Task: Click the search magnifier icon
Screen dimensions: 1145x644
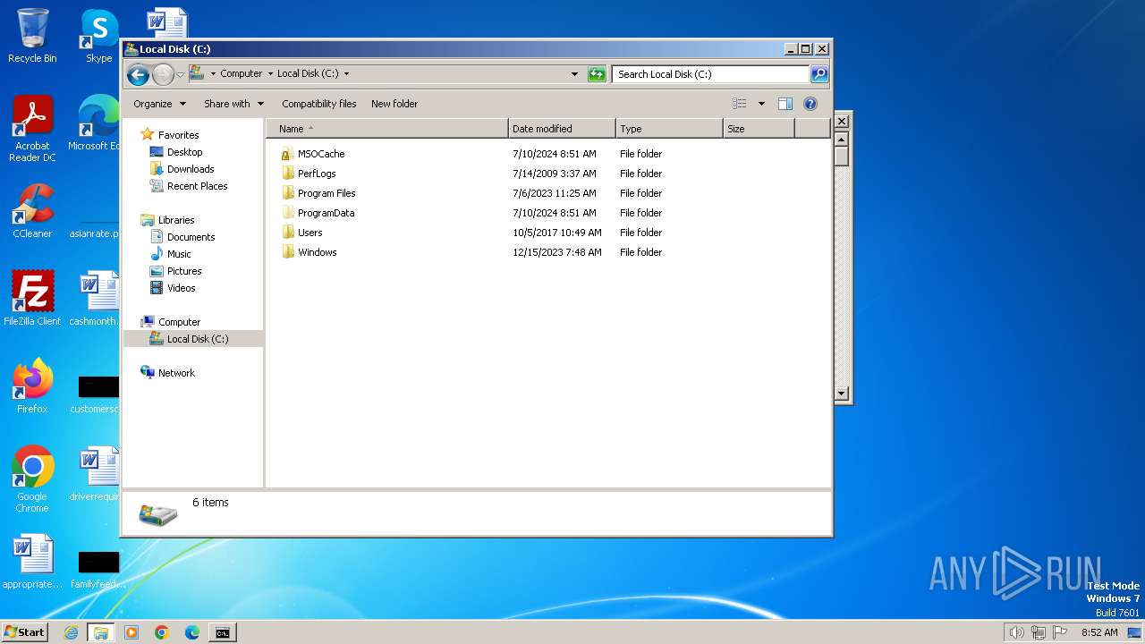Action: [819, 74]
